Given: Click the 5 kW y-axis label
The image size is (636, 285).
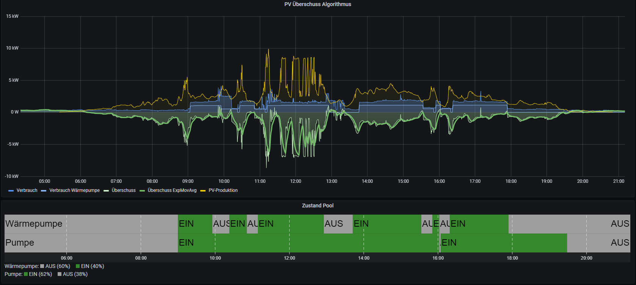Looking at the screenshot, I should tap(14, 80).
